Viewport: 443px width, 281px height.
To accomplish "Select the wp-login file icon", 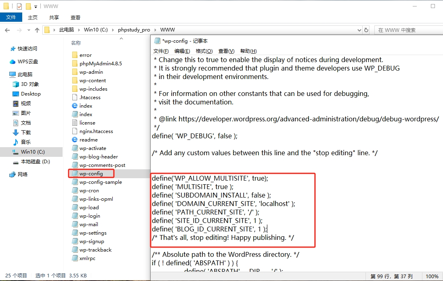I will (x=75, y=216).
